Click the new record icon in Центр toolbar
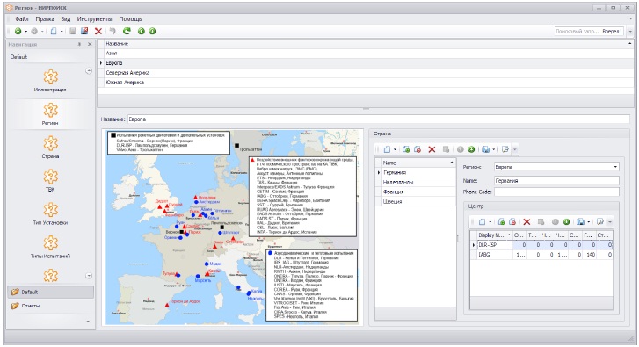Image resolution: width=639 pixels, height=347 pixels. 482,222
